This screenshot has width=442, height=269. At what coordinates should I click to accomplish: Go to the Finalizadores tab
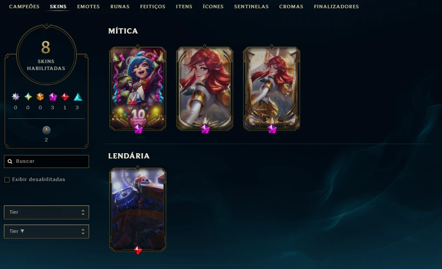pyautogui.click(x=336, y=7)
